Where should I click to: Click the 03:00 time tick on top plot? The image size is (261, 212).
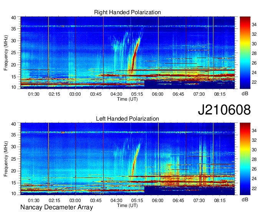pos(75,94)
